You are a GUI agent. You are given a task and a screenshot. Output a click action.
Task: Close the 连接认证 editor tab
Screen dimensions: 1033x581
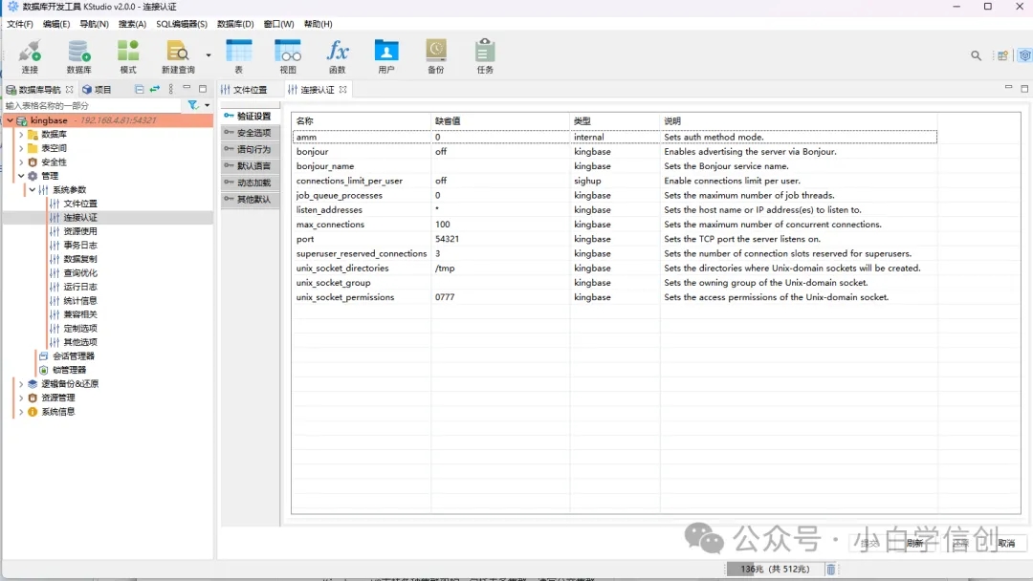click(342, 90)
